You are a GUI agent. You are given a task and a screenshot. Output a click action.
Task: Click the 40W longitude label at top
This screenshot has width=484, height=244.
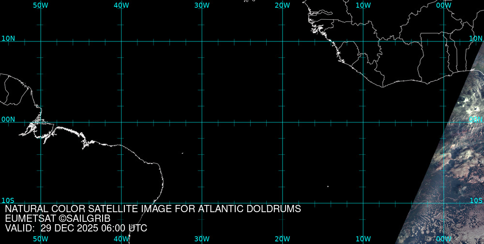click(x=121, y=5)
